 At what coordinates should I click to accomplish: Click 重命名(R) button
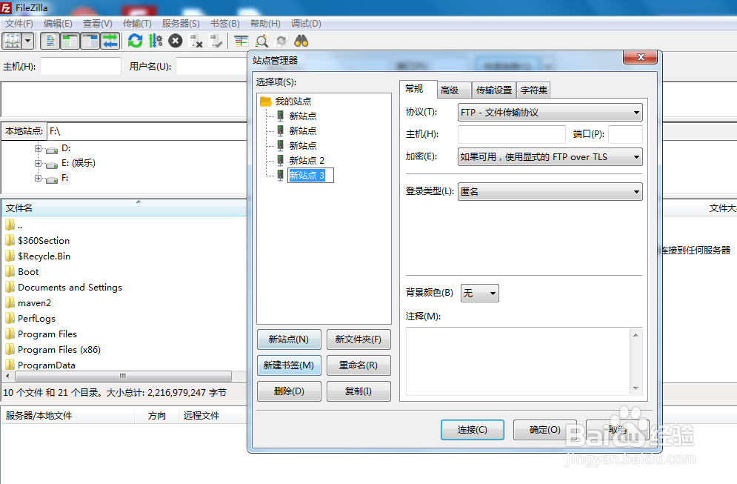click(x=359, y=365)
